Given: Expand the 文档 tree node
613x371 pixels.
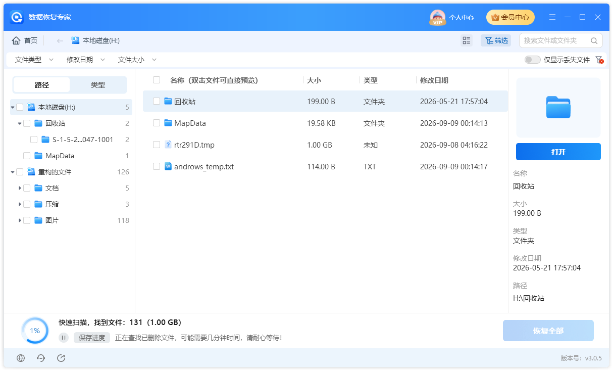Looking at the screenshot, I should pyautogui.click(x=20, y=188).
